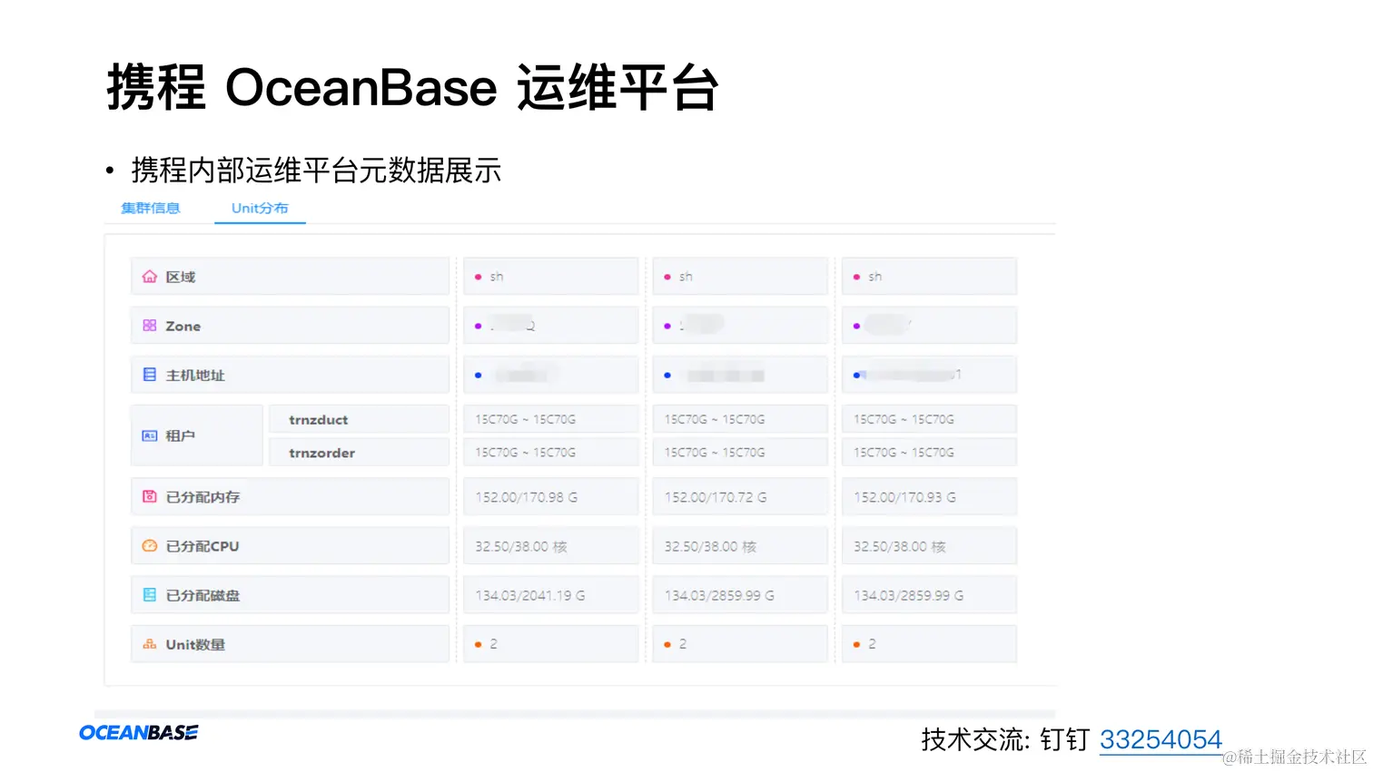Image resolution: width=1373 pixels, height=772 pixels.
Task: Click the server icon beside 主机地址
Action: 150,375
